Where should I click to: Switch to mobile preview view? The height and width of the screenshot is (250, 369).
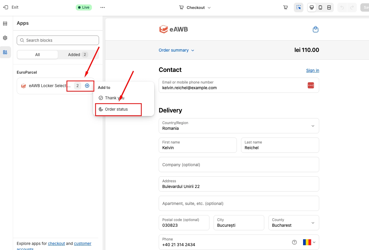click(x=320, y=7)
